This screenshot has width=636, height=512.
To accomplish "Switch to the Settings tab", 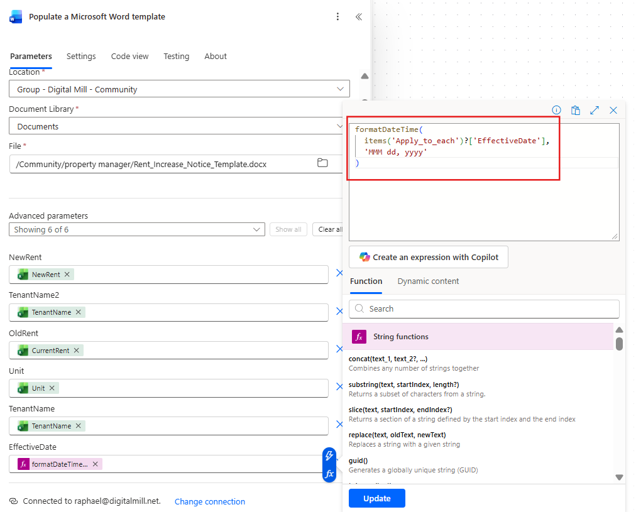I will (81, 57).
